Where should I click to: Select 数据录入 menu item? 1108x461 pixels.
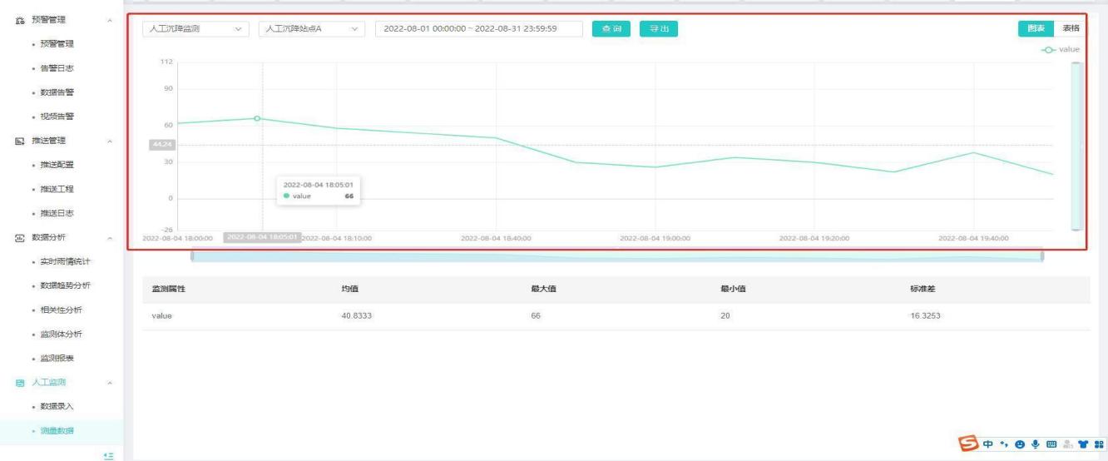[x=58, y=406]
